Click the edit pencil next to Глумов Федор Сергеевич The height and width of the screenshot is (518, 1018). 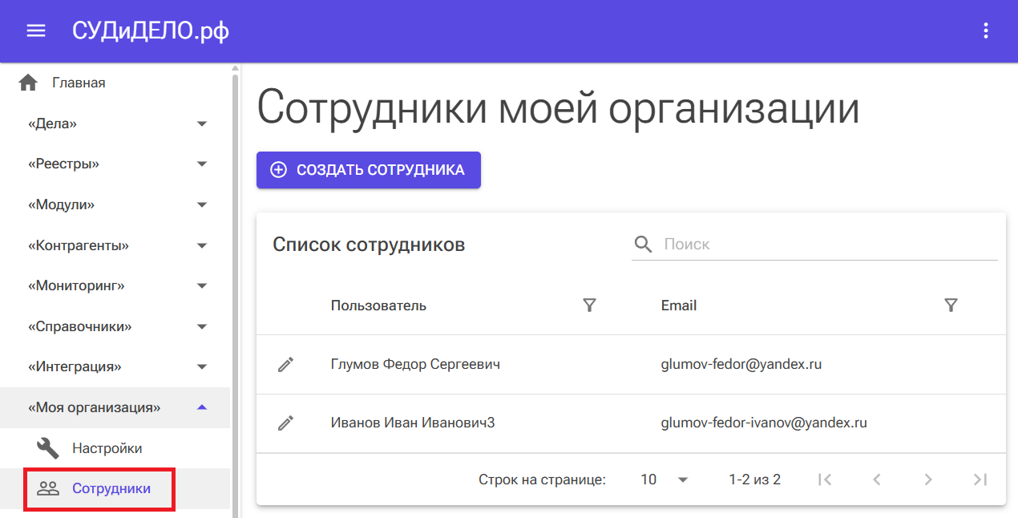tap(285, 363)
